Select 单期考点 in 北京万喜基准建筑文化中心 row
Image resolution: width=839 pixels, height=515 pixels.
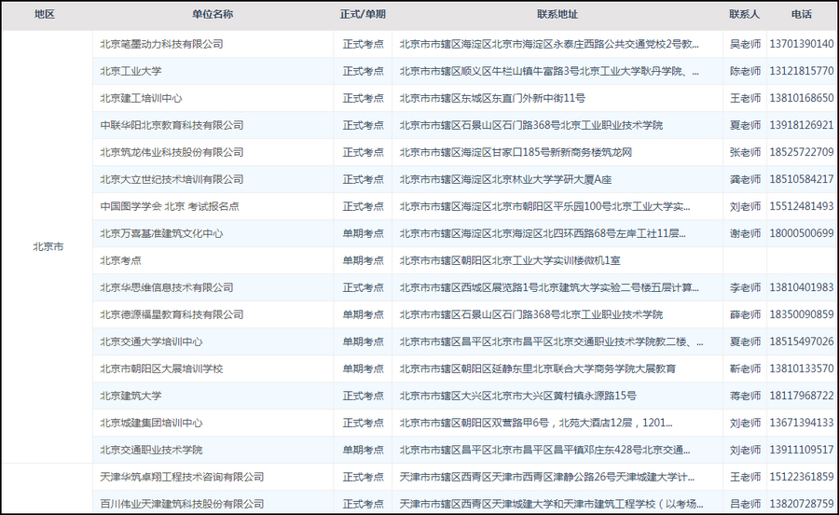[x=364, y=233]
